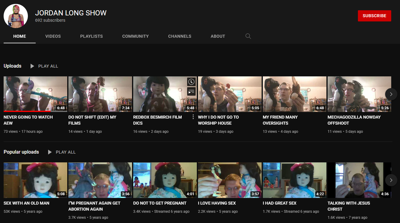Open three-dot menu for REDBOX BESMIRCH FILM DICS
The height and width of the screenshot is (223, 400).
[x=193, y=117]
